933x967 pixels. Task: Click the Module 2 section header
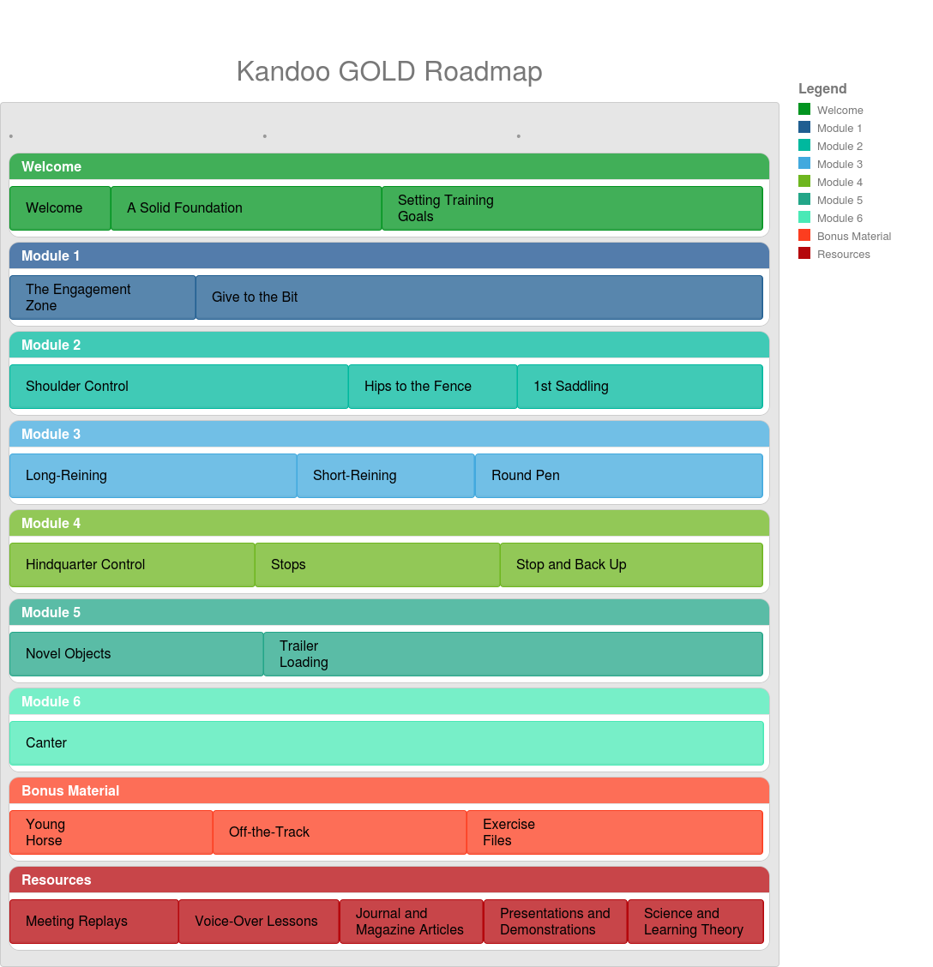tap(389, 345)
